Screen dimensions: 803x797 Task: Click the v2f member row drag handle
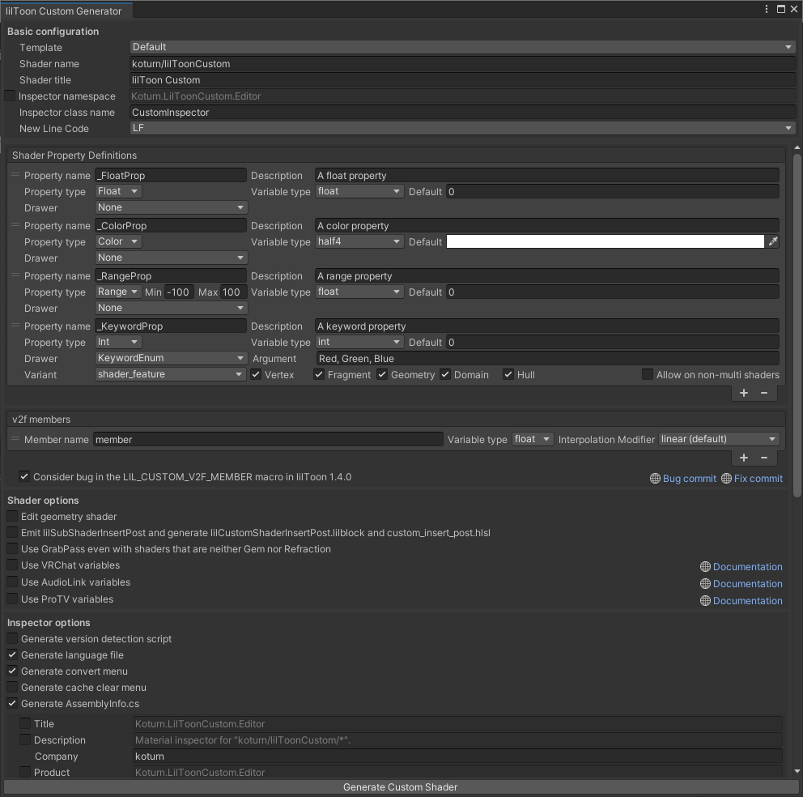point(15,439)
